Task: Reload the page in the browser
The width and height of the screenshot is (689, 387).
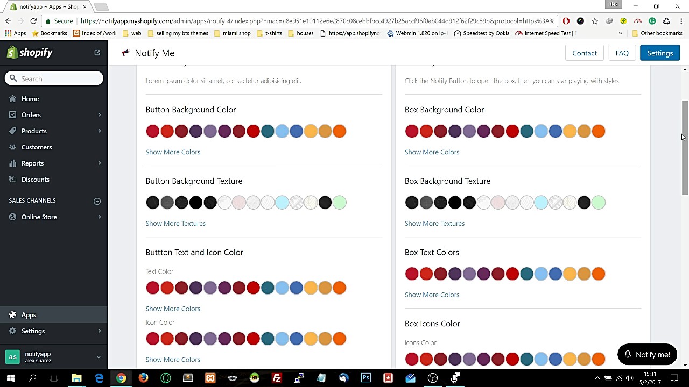Action: (x=33, y=21)
